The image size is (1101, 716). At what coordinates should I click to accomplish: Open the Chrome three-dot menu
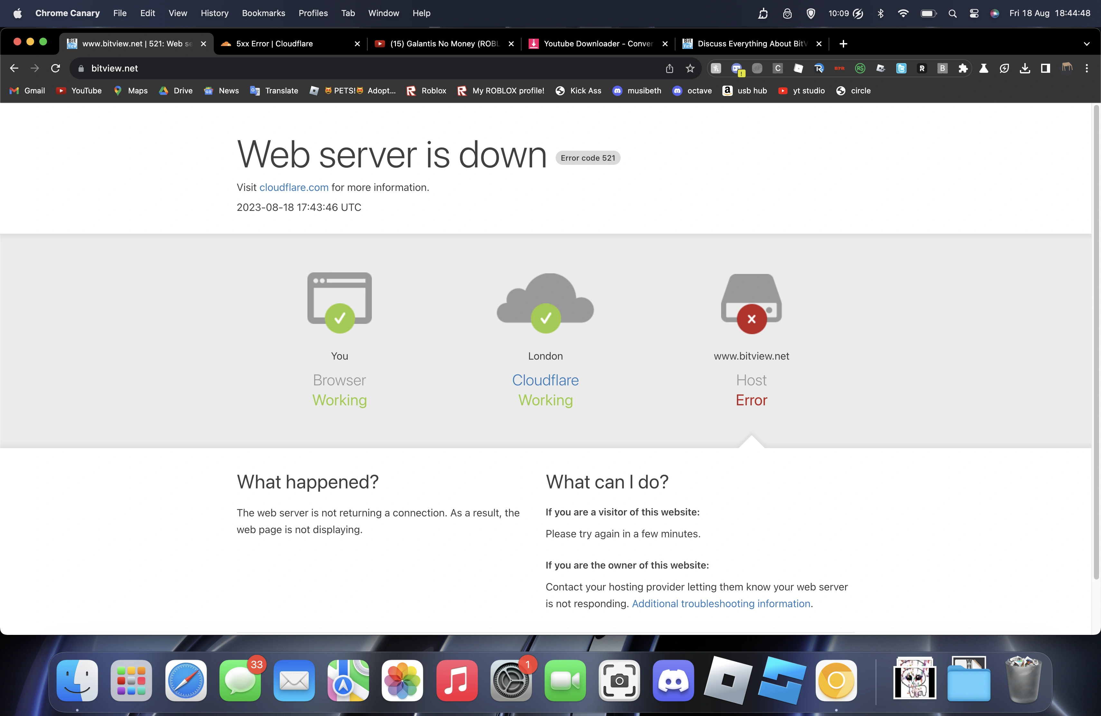pos(1087,68)
